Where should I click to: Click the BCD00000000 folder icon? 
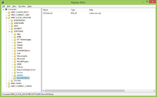[x=12, y=20]
